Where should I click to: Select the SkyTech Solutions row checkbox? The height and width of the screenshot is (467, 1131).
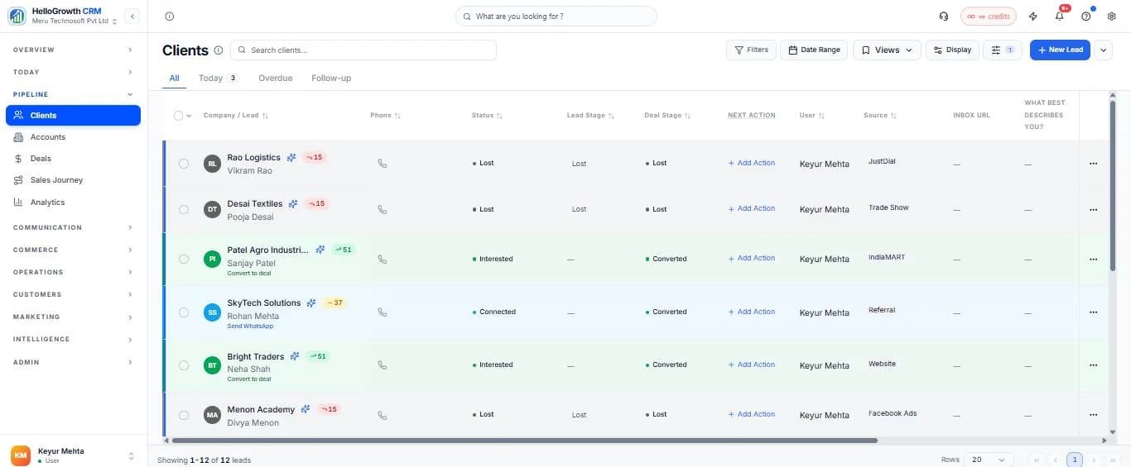184,312
